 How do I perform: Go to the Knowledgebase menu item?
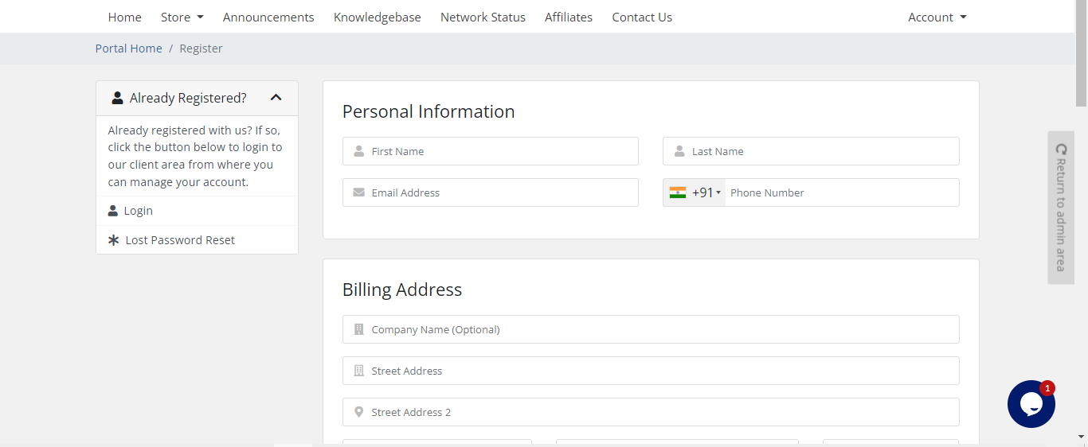(377, 17)
